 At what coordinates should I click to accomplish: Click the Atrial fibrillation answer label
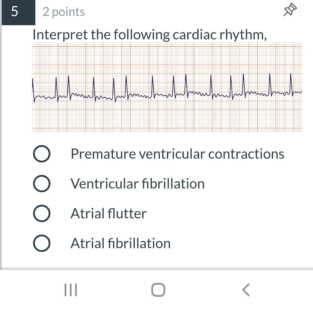point(121,243)
